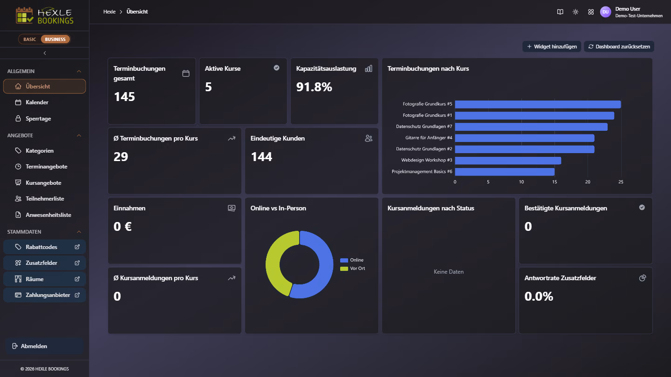The width and height of the screenshot is (671, 377).
Task: Collapse the STAMMDATEN section
Action: click(x=79, y=232)
